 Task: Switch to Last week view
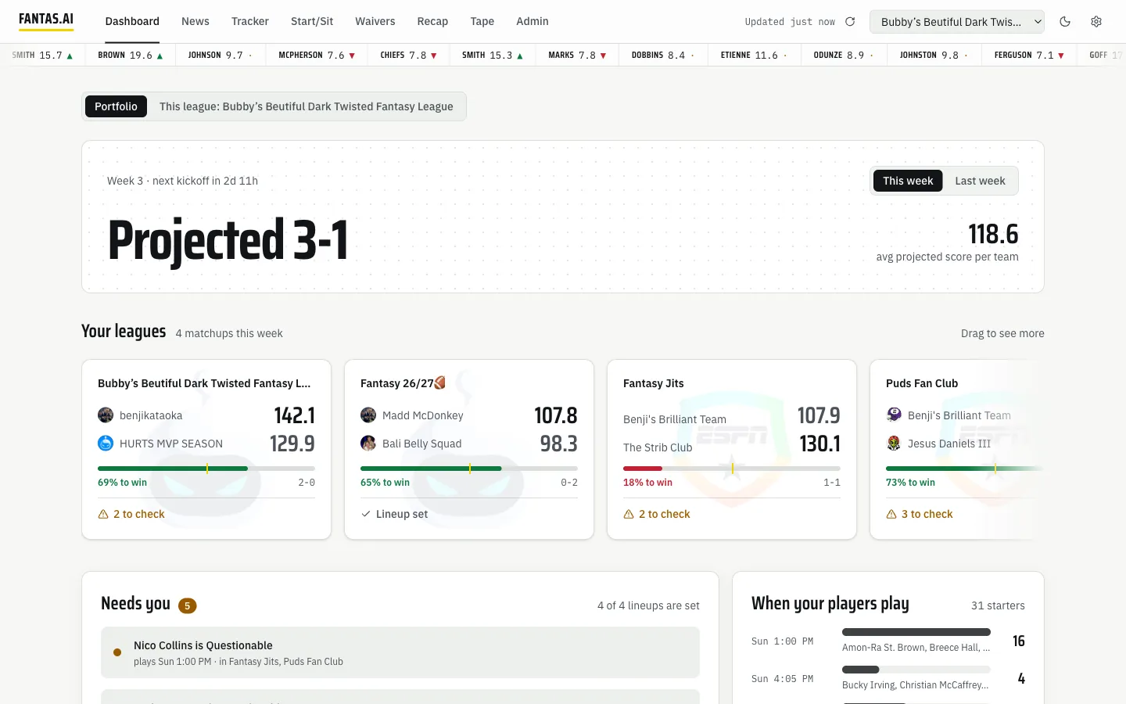(980, 181)
